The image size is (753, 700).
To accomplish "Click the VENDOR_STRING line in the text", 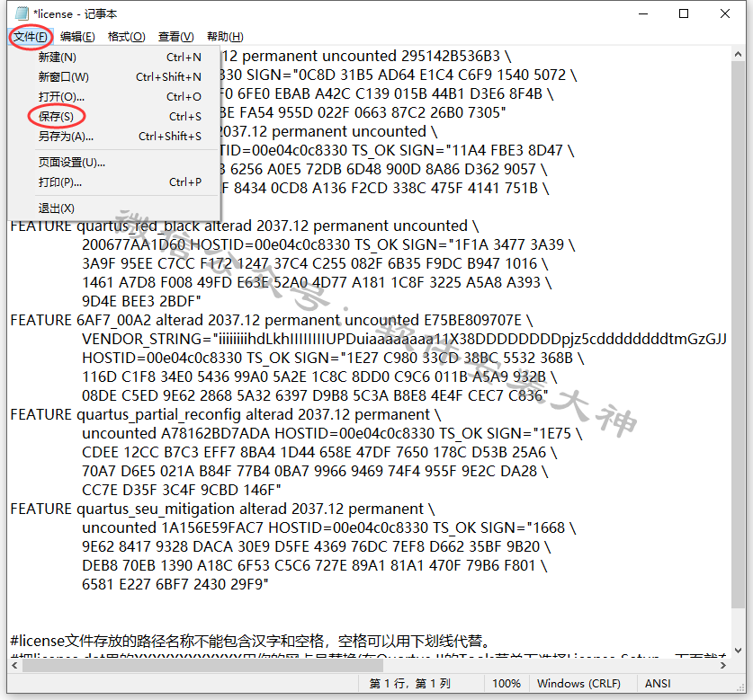I will pos(404,339).
